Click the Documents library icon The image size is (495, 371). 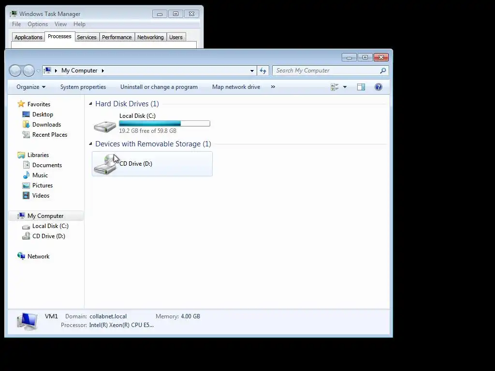click(26, 165)
